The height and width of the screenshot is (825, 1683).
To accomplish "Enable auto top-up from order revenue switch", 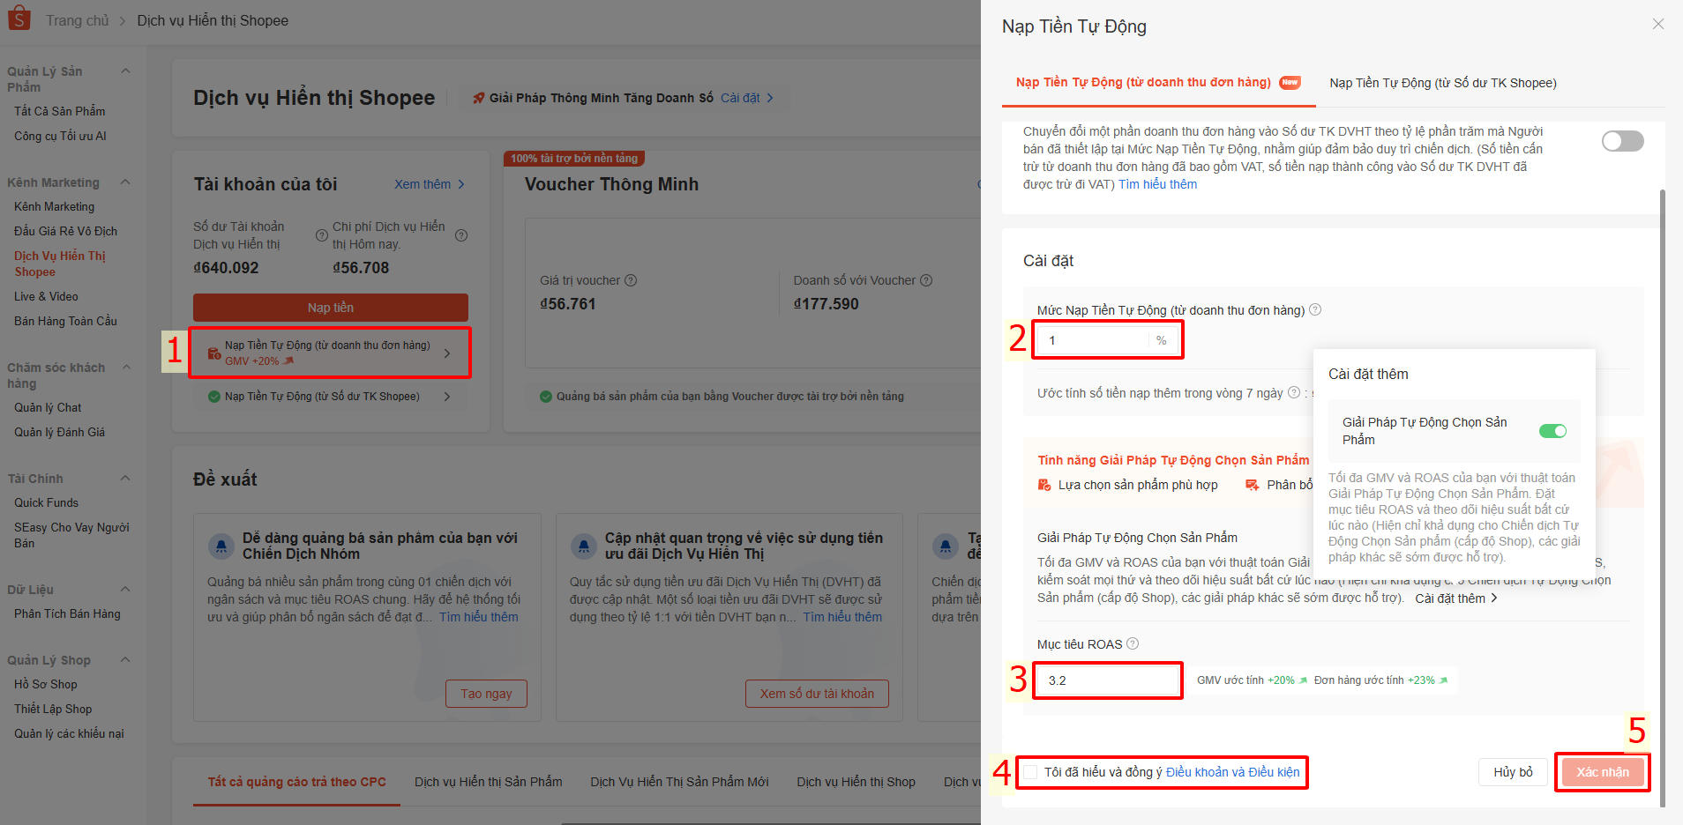I will (1623, 141).
